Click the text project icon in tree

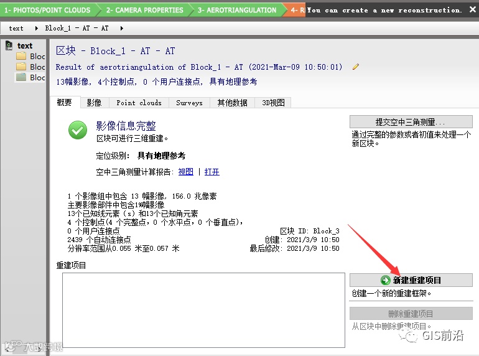pos(9,45)
